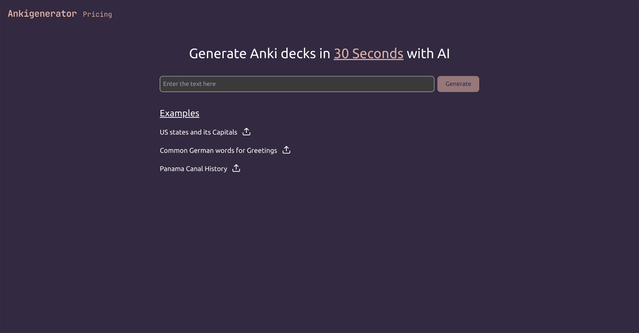Image resolution: width=639 pixels, height=333 pixels.
Task: Select the "US states and its Capitals" example
Action: coord(198,132)
